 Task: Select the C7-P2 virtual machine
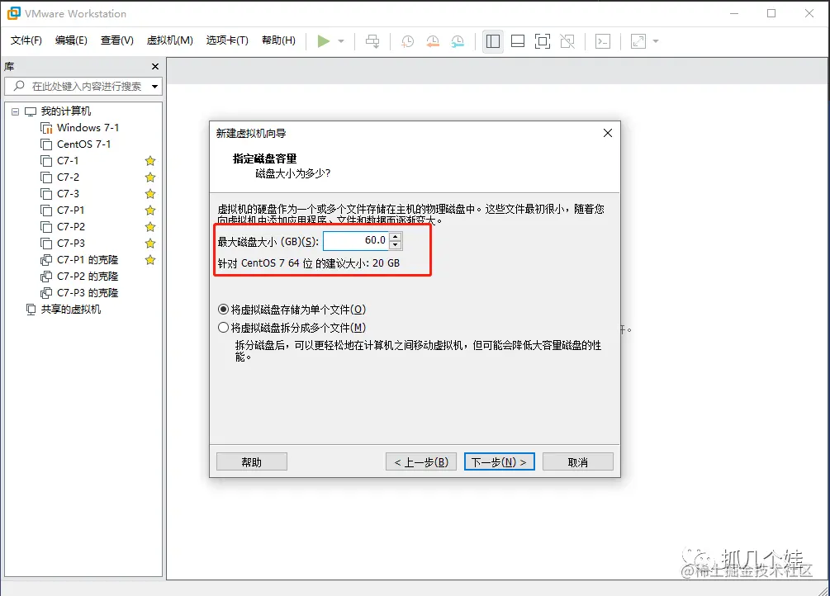tap(71, 226)
